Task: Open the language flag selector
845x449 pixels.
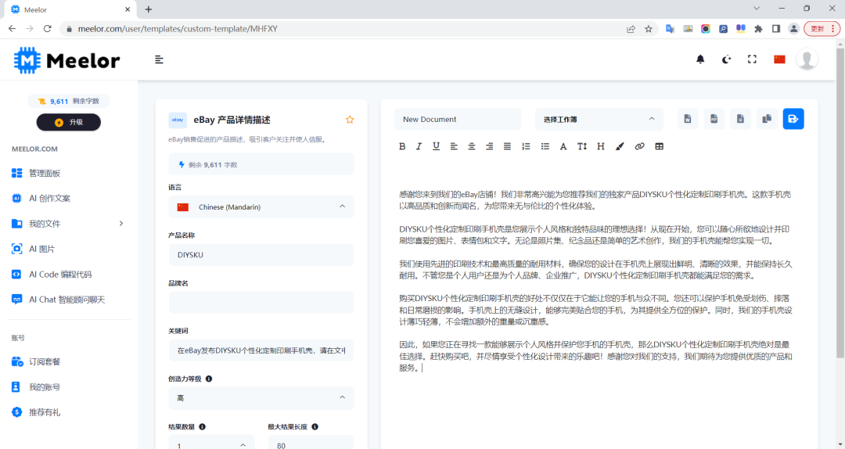Action: 779,59
